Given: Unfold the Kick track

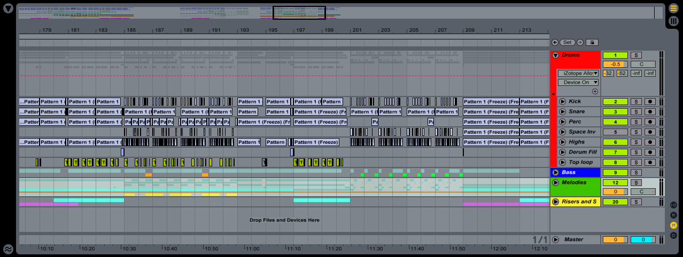Looking at the screenshot, I should [562, 101].
